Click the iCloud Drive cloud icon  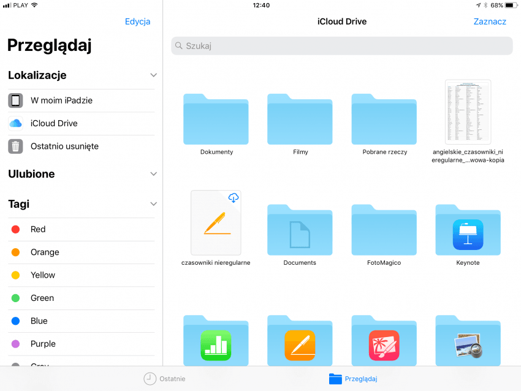15,123
